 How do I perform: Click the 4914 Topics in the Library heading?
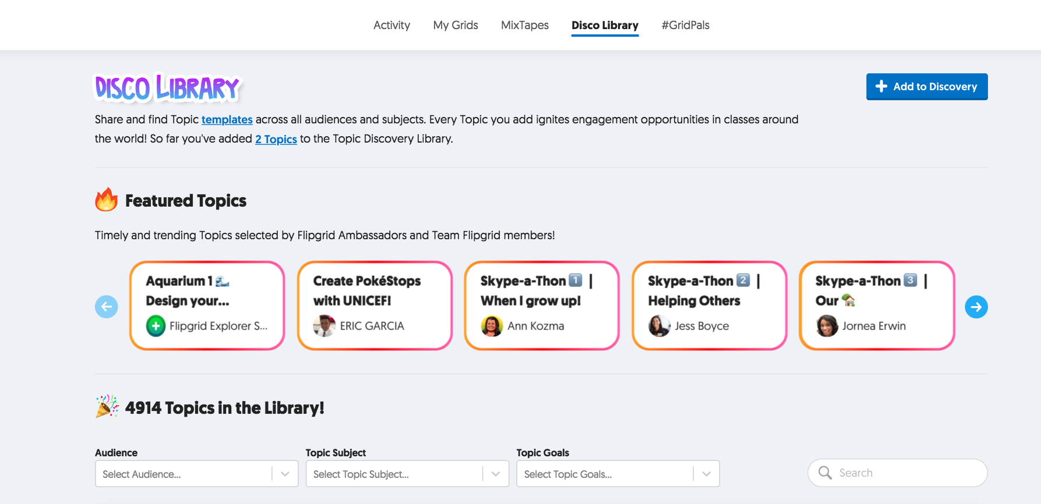(x=225, y=408)
